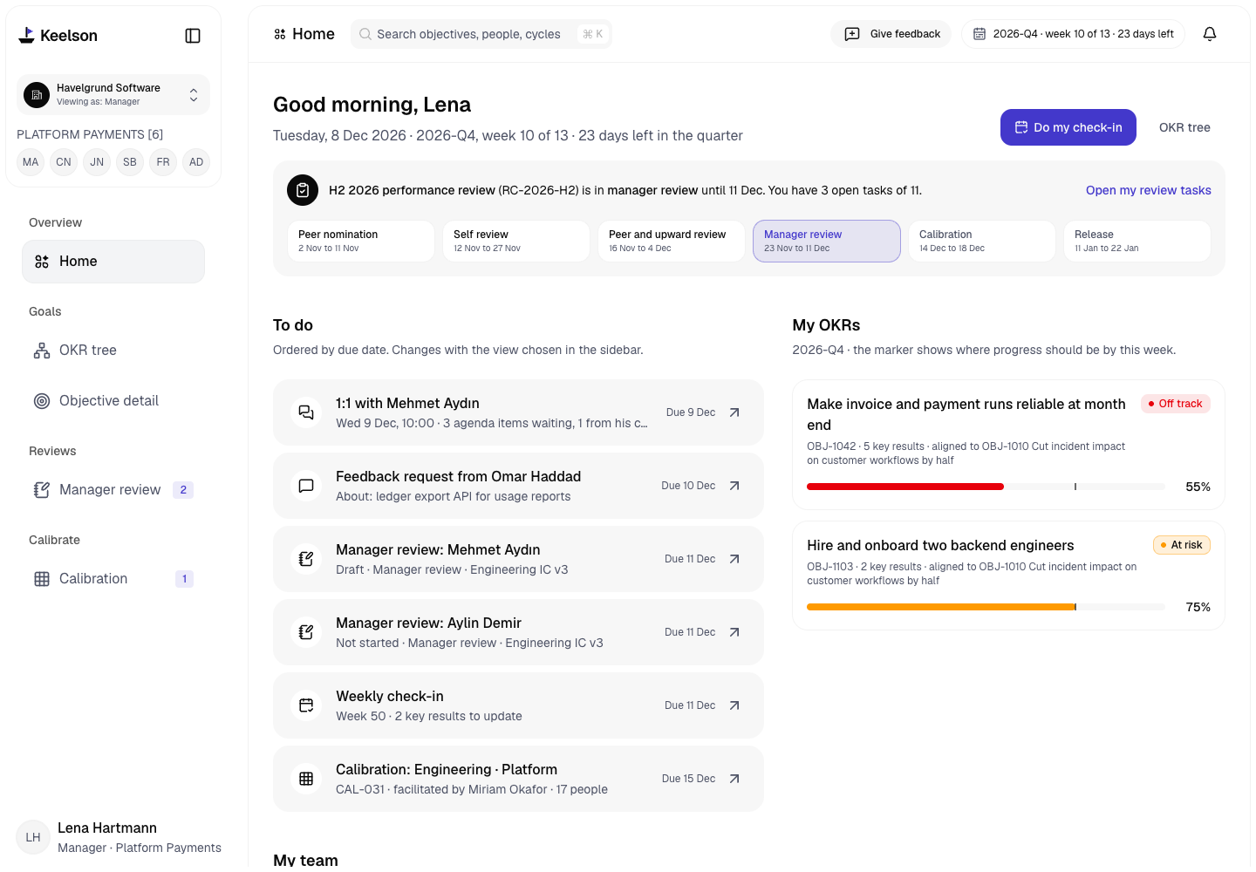The width and height of the screenshot is (1256, 872).
Task: Open my review tasks link
Action: tap(1148, 190)
